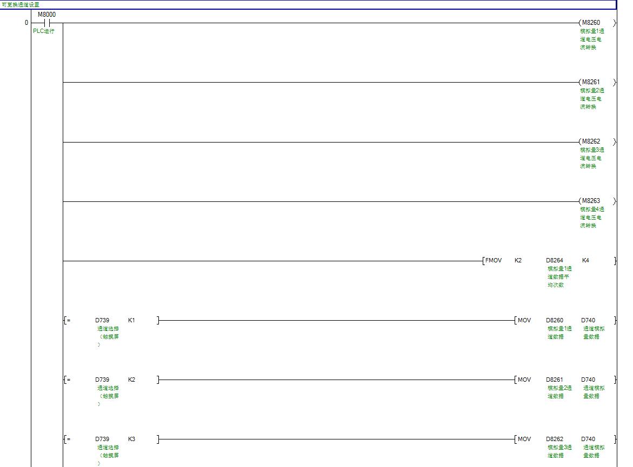Click the K4 count operand of FMOV
The width and height of the screenshot is (633, 467).
585,261
